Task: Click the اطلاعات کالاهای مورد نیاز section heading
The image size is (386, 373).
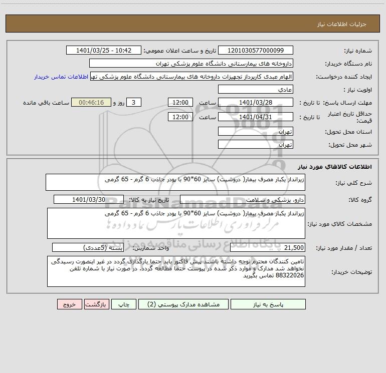Action: coord(335,167)
